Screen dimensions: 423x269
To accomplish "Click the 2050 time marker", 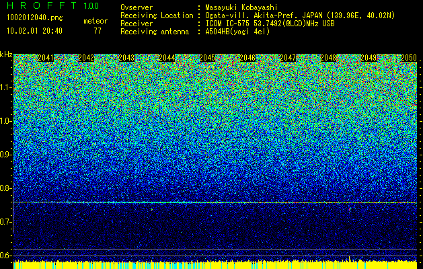I will pyautogui.click(x=409, y=58).
